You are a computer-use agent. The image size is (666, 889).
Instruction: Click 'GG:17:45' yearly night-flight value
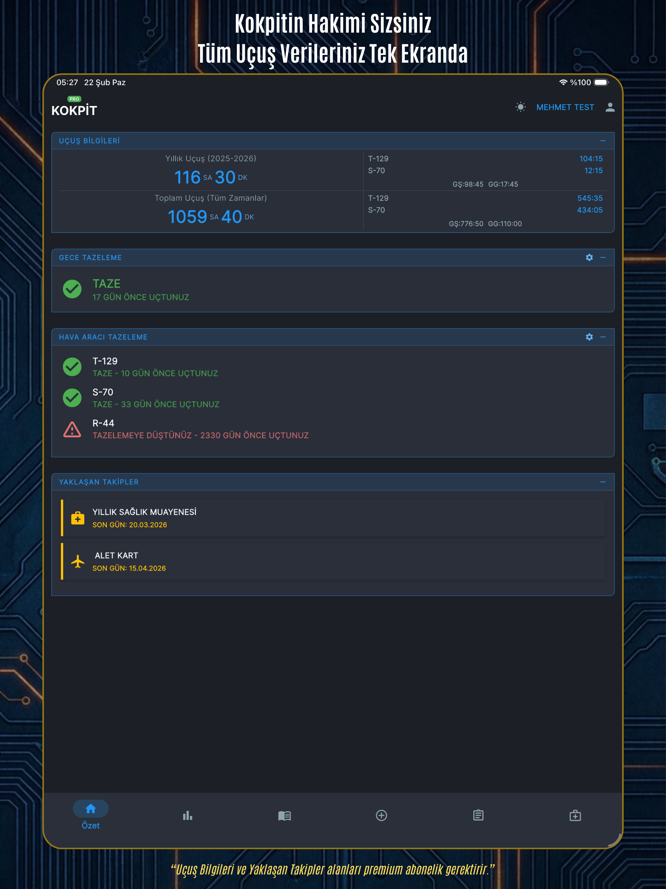[503, 184]
